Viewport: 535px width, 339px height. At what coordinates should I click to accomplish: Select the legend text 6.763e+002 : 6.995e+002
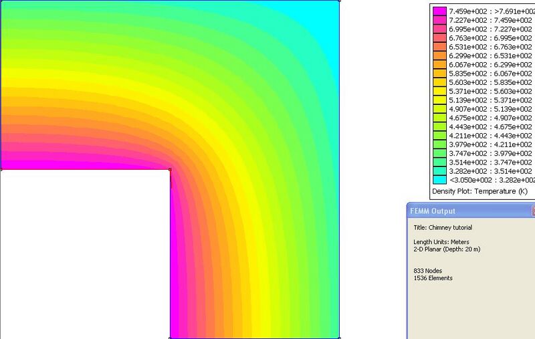(x=490, y=38)
